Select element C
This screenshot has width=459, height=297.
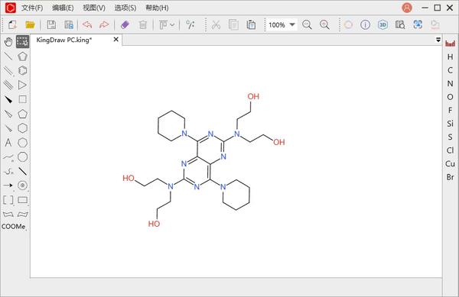pyautogui.click(x=451, y=70)
